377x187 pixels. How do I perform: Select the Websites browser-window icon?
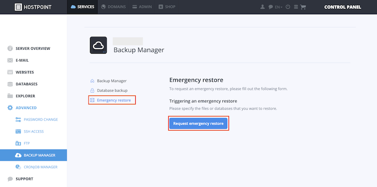click(x=10, y=72)
